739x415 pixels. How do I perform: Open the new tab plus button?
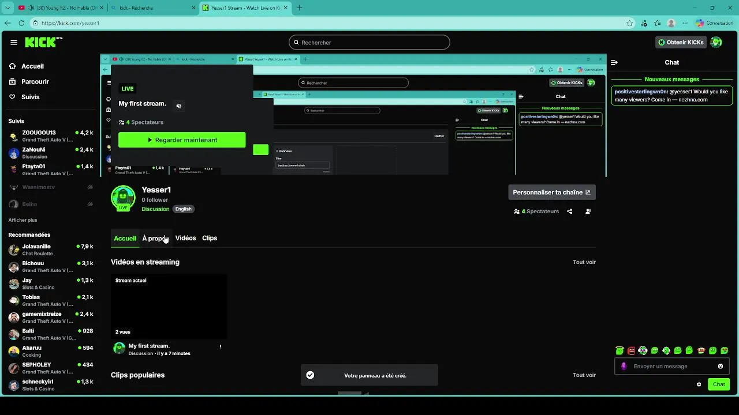click(x=299, y=8)
